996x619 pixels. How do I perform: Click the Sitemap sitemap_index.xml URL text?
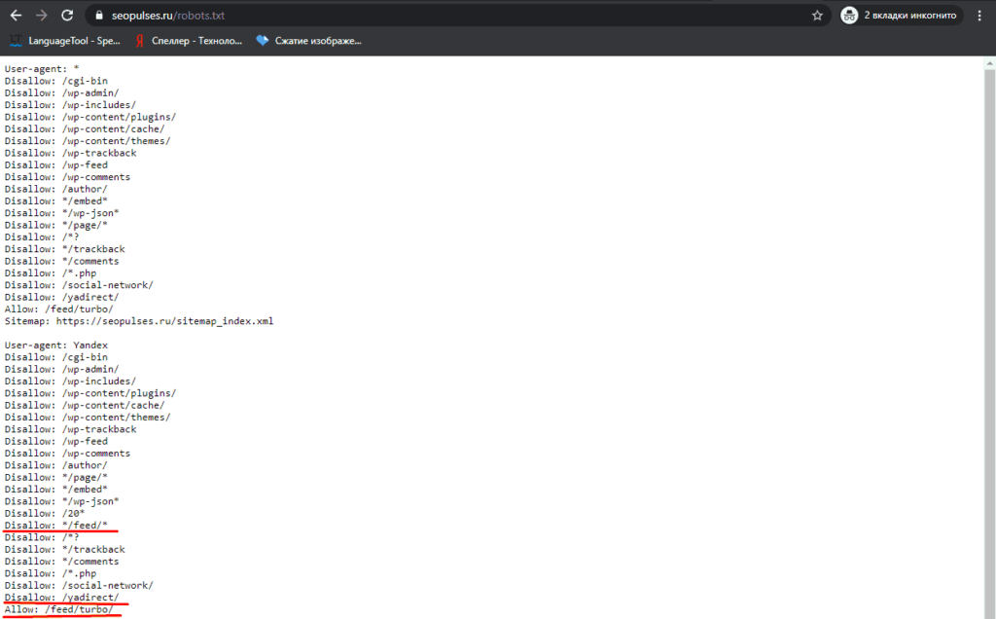[164, 321]
